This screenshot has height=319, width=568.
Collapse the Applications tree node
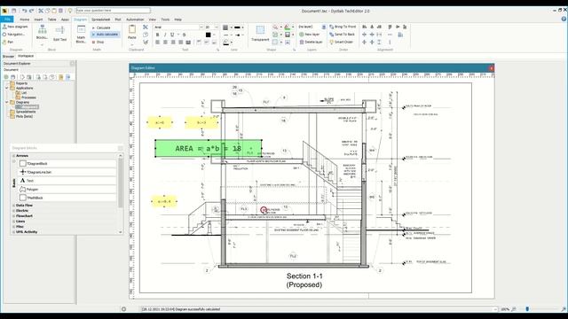[x=6, y=89]
